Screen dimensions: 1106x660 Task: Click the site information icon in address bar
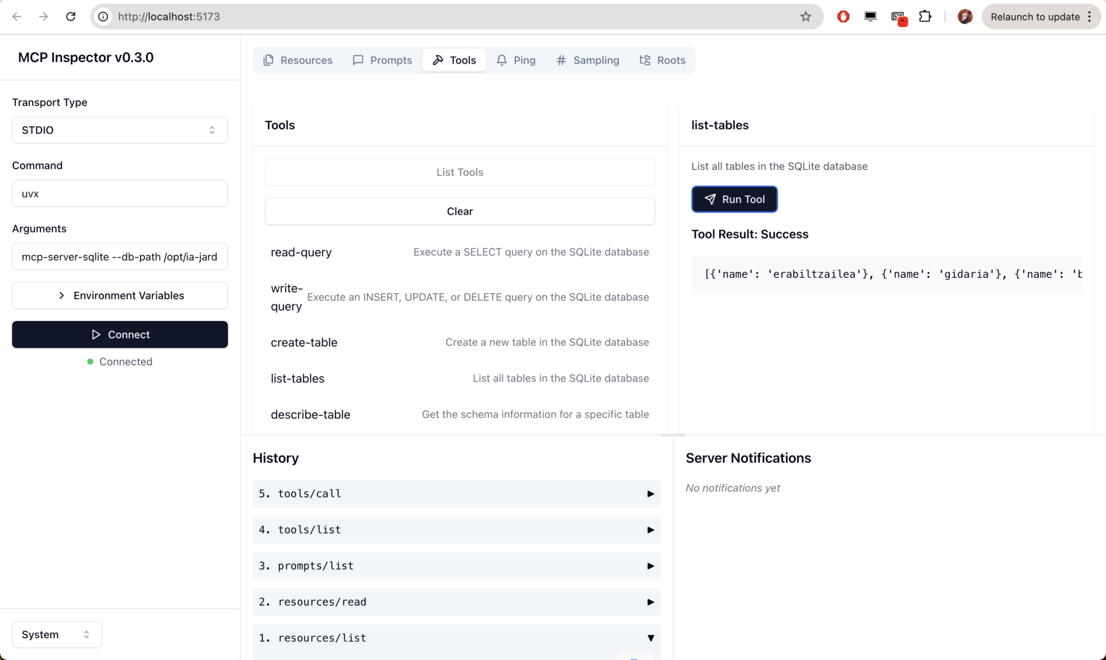[103, 17]
